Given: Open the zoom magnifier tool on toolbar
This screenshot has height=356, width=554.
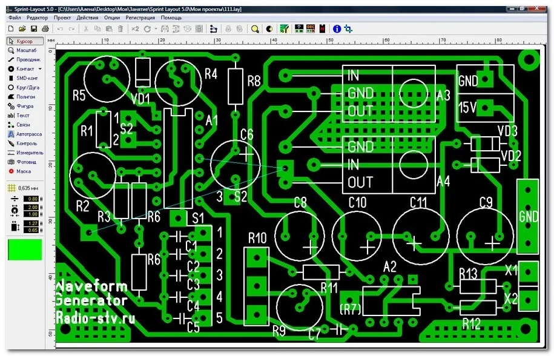Looking at the screenshot, I should coord(254,28).
